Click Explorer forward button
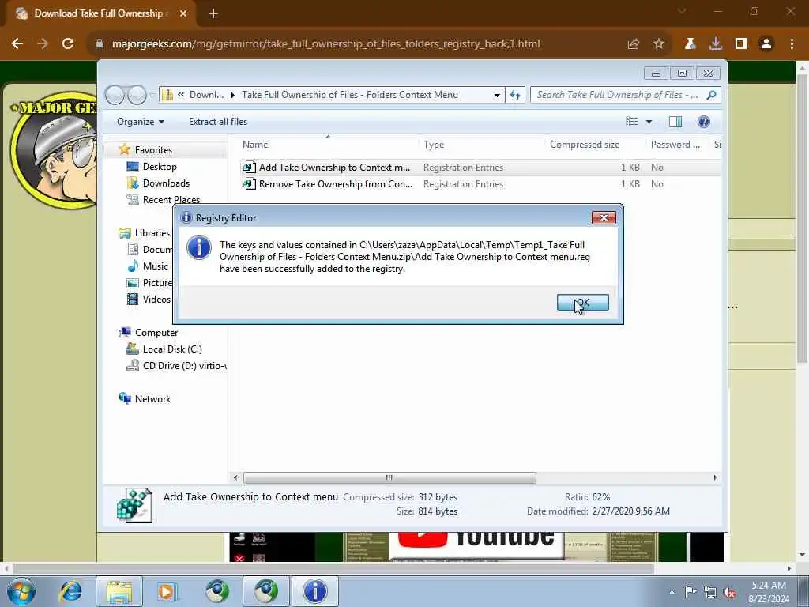Viewport: 809px width, 607px height. (137, 95)
